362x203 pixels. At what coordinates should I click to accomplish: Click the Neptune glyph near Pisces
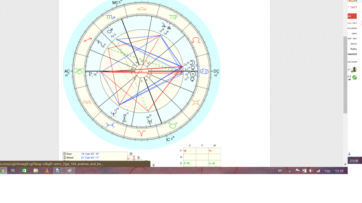113,114
